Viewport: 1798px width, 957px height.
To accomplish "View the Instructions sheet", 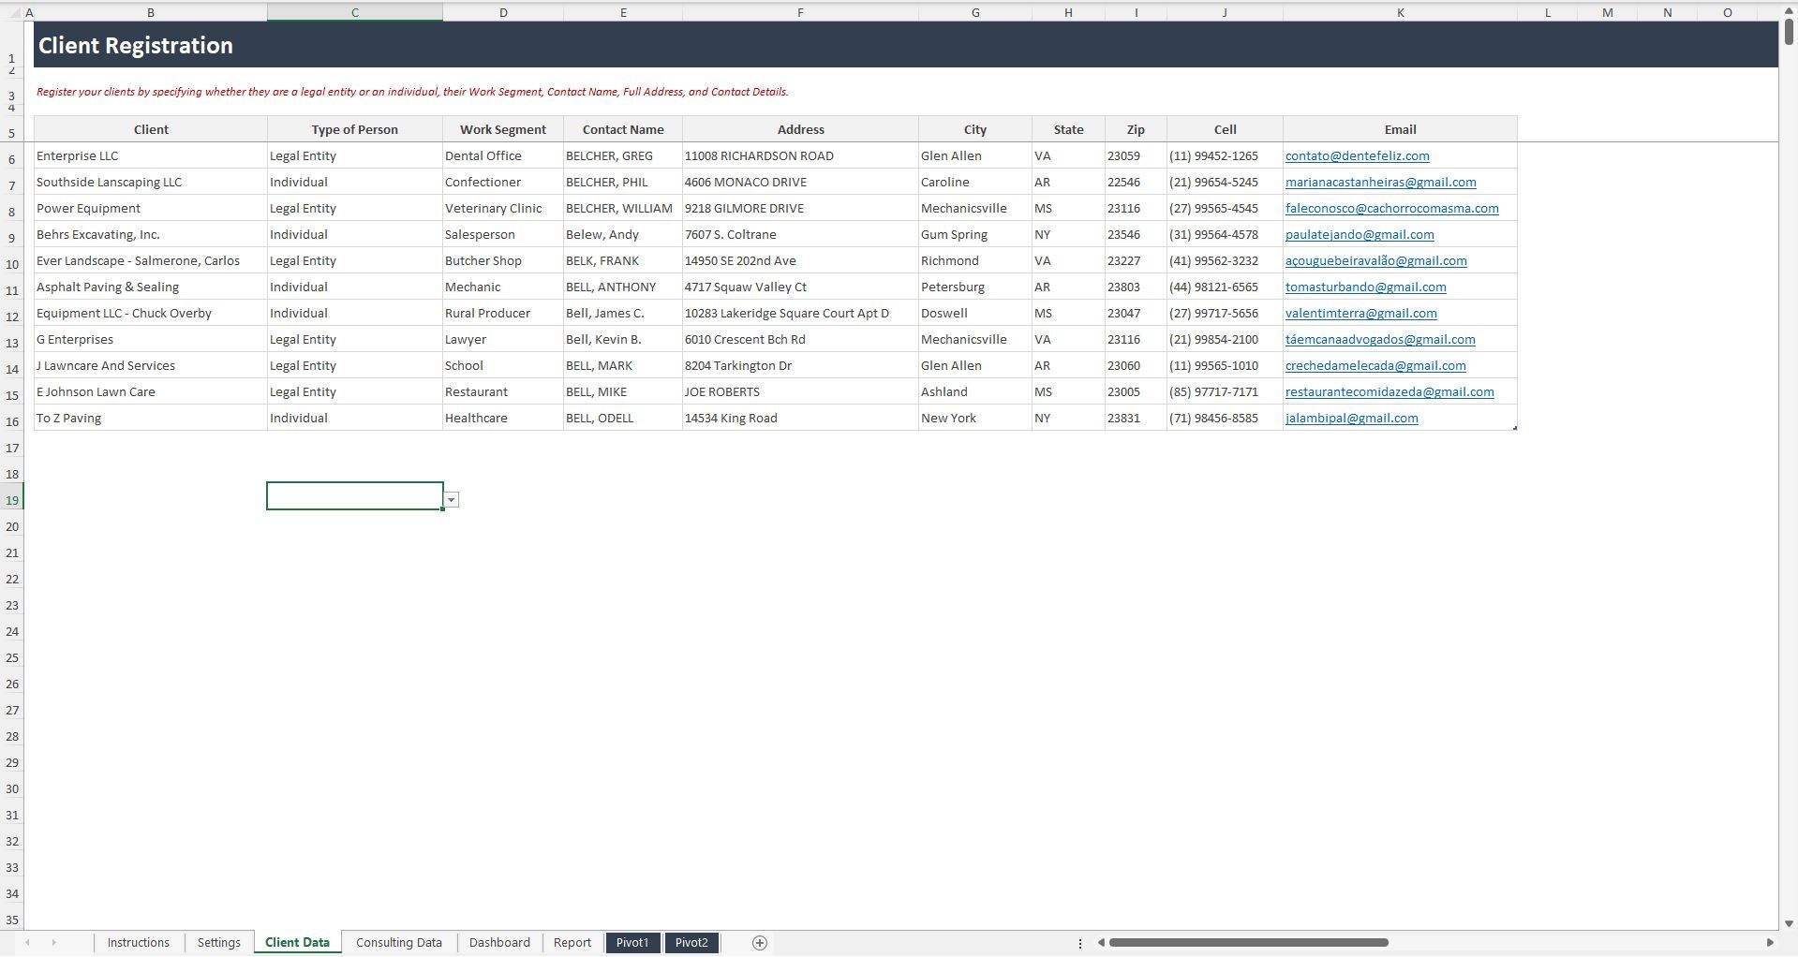I will [x=138, y=943].
